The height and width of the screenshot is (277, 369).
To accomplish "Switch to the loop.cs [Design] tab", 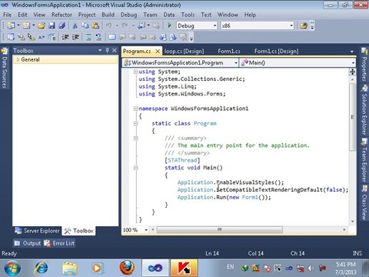I will 184,52.
